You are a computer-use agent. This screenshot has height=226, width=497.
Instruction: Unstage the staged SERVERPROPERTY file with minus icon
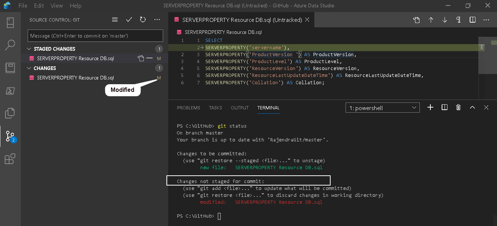point(149,58)
